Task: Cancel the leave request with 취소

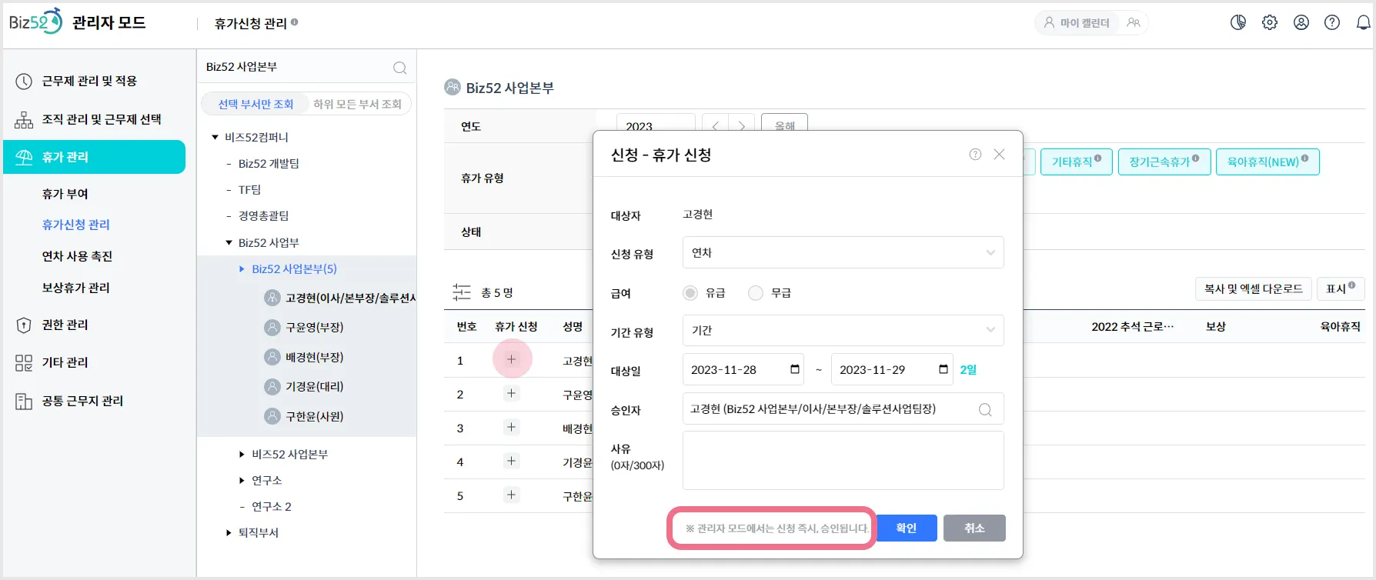Action: [974, 528]
